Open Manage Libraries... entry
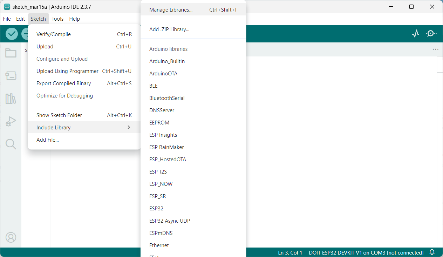This screenshot has width=443, height=257. [x=193, y=10]
